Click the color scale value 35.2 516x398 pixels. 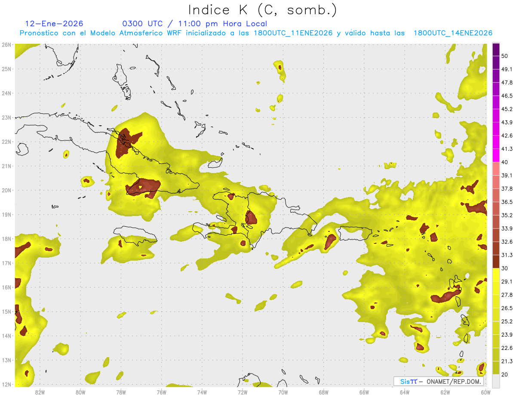(x=507, y=215)
